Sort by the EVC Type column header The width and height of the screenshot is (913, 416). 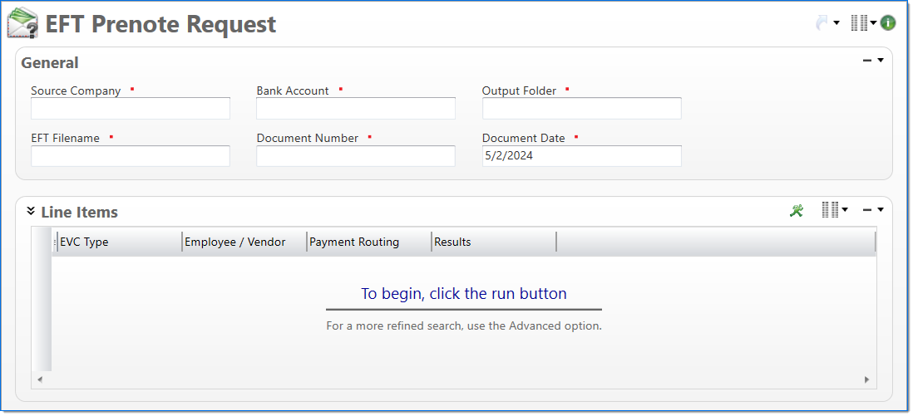[x=116, y=242]
